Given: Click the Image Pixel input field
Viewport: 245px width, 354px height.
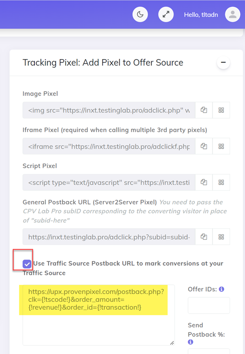Looking at the screenshot, I should (x=108, y=110).
